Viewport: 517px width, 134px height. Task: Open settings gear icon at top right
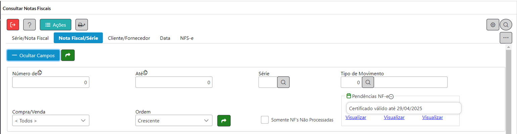[x=493, y=25]
